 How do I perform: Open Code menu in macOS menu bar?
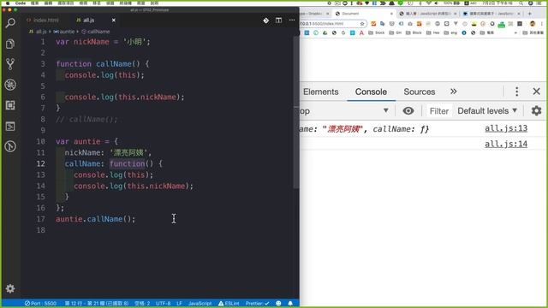pyautogui.click(x=21, y=3)
